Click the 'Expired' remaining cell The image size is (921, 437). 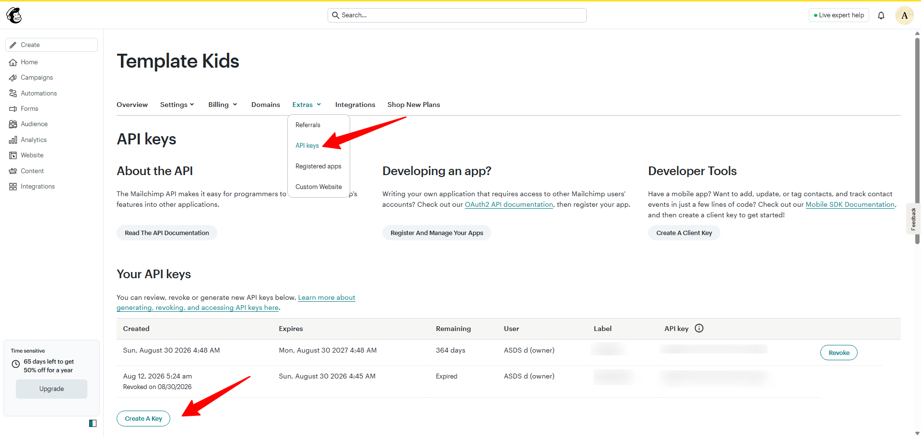coord(447,376)
